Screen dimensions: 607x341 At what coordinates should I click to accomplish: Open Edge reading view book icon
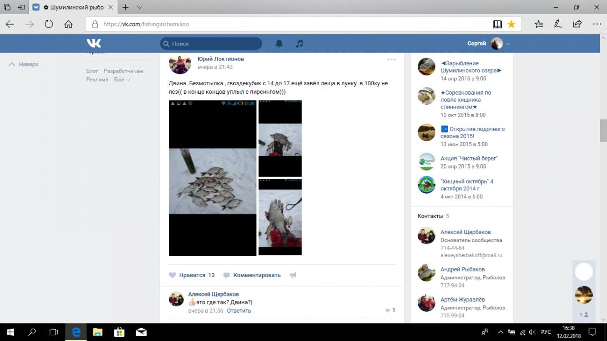[x=497, y=24]
